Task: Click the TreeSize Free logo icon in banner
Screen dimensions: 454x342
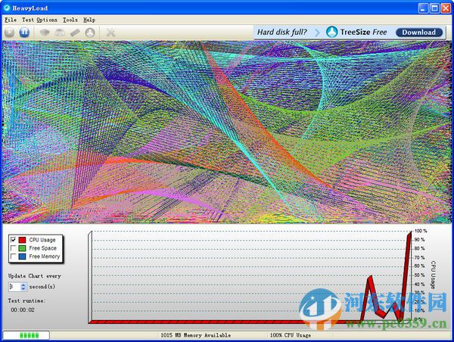Action: [332, 32]
